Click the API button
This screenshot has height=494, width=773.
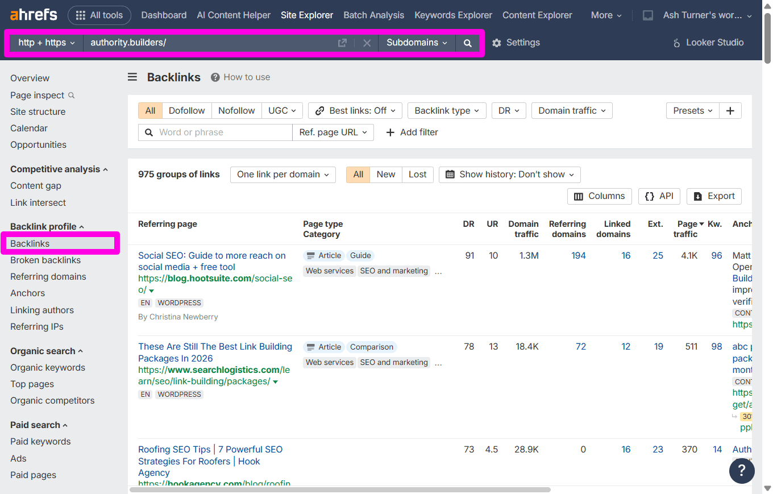tap(659, 196)
